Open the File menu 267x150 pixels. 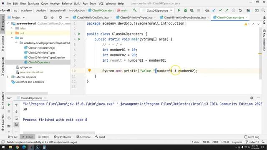click(8, 3)
